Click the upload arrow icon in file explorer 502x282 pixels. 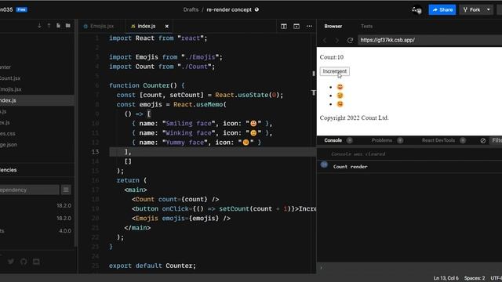49,26
